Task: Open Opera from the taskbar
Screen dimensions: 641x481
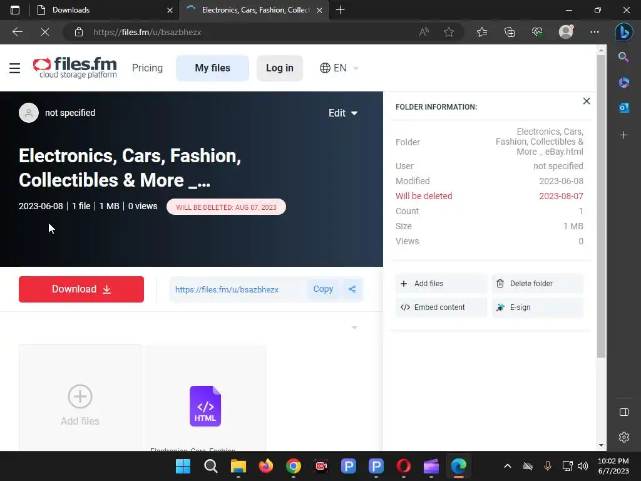Action: click(x=404, y=466)
